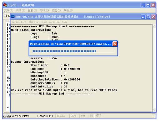159x121 pixels.
Task: Click the 'dwReservedBlks : 20' line
Action: coord(49,83)
